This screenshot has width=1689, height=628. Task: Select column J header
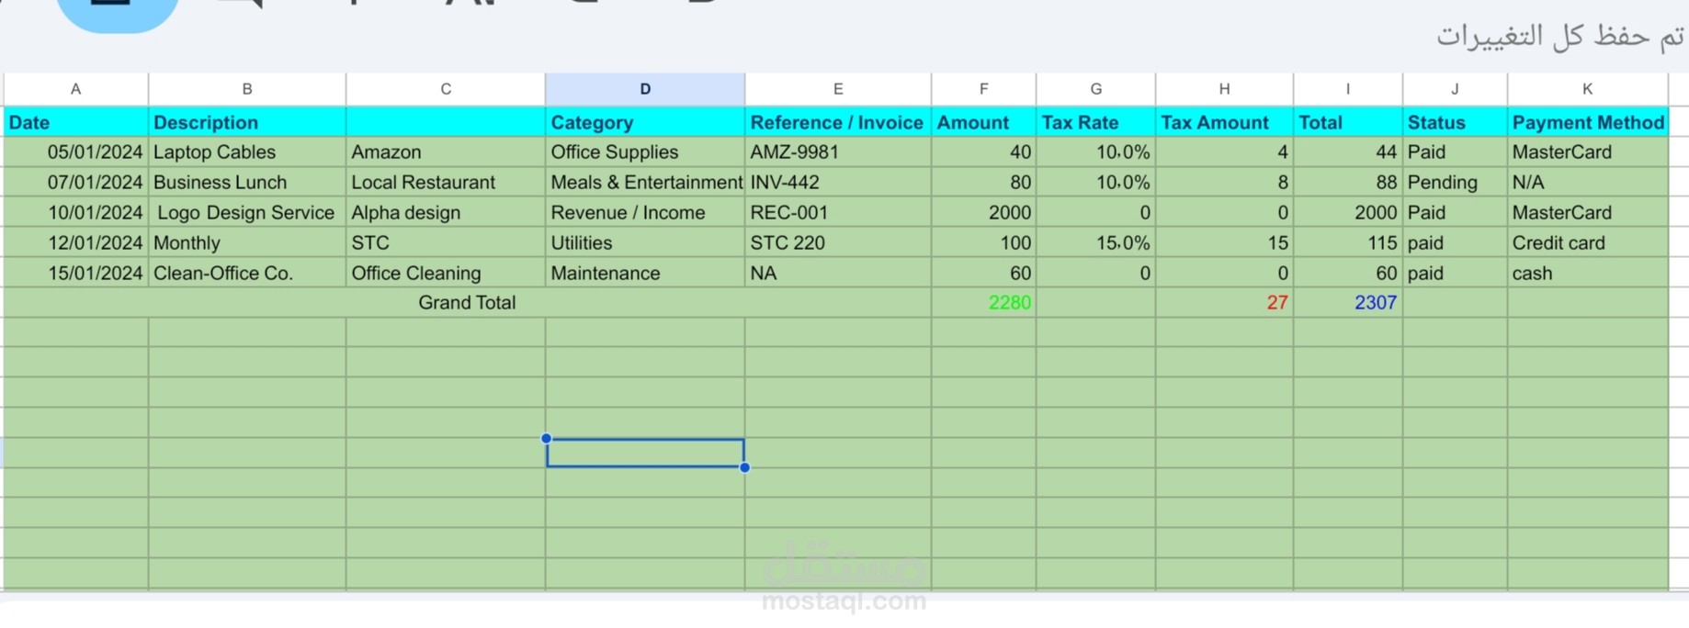click(1456, 89)
